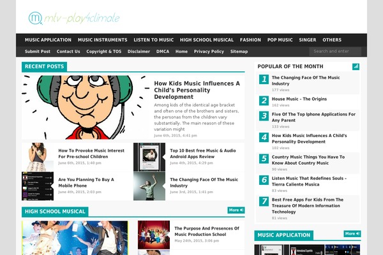This screenshot has height=255, width=383.
Task: Open thumbnail for Buy A Mobile Phone post
Action: (38, 186)
